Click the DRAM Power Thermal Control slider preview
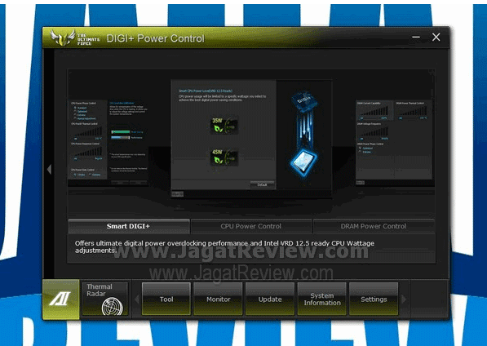Image resolution: width=487 pixels, height=346 pixels. coord(413,113)
